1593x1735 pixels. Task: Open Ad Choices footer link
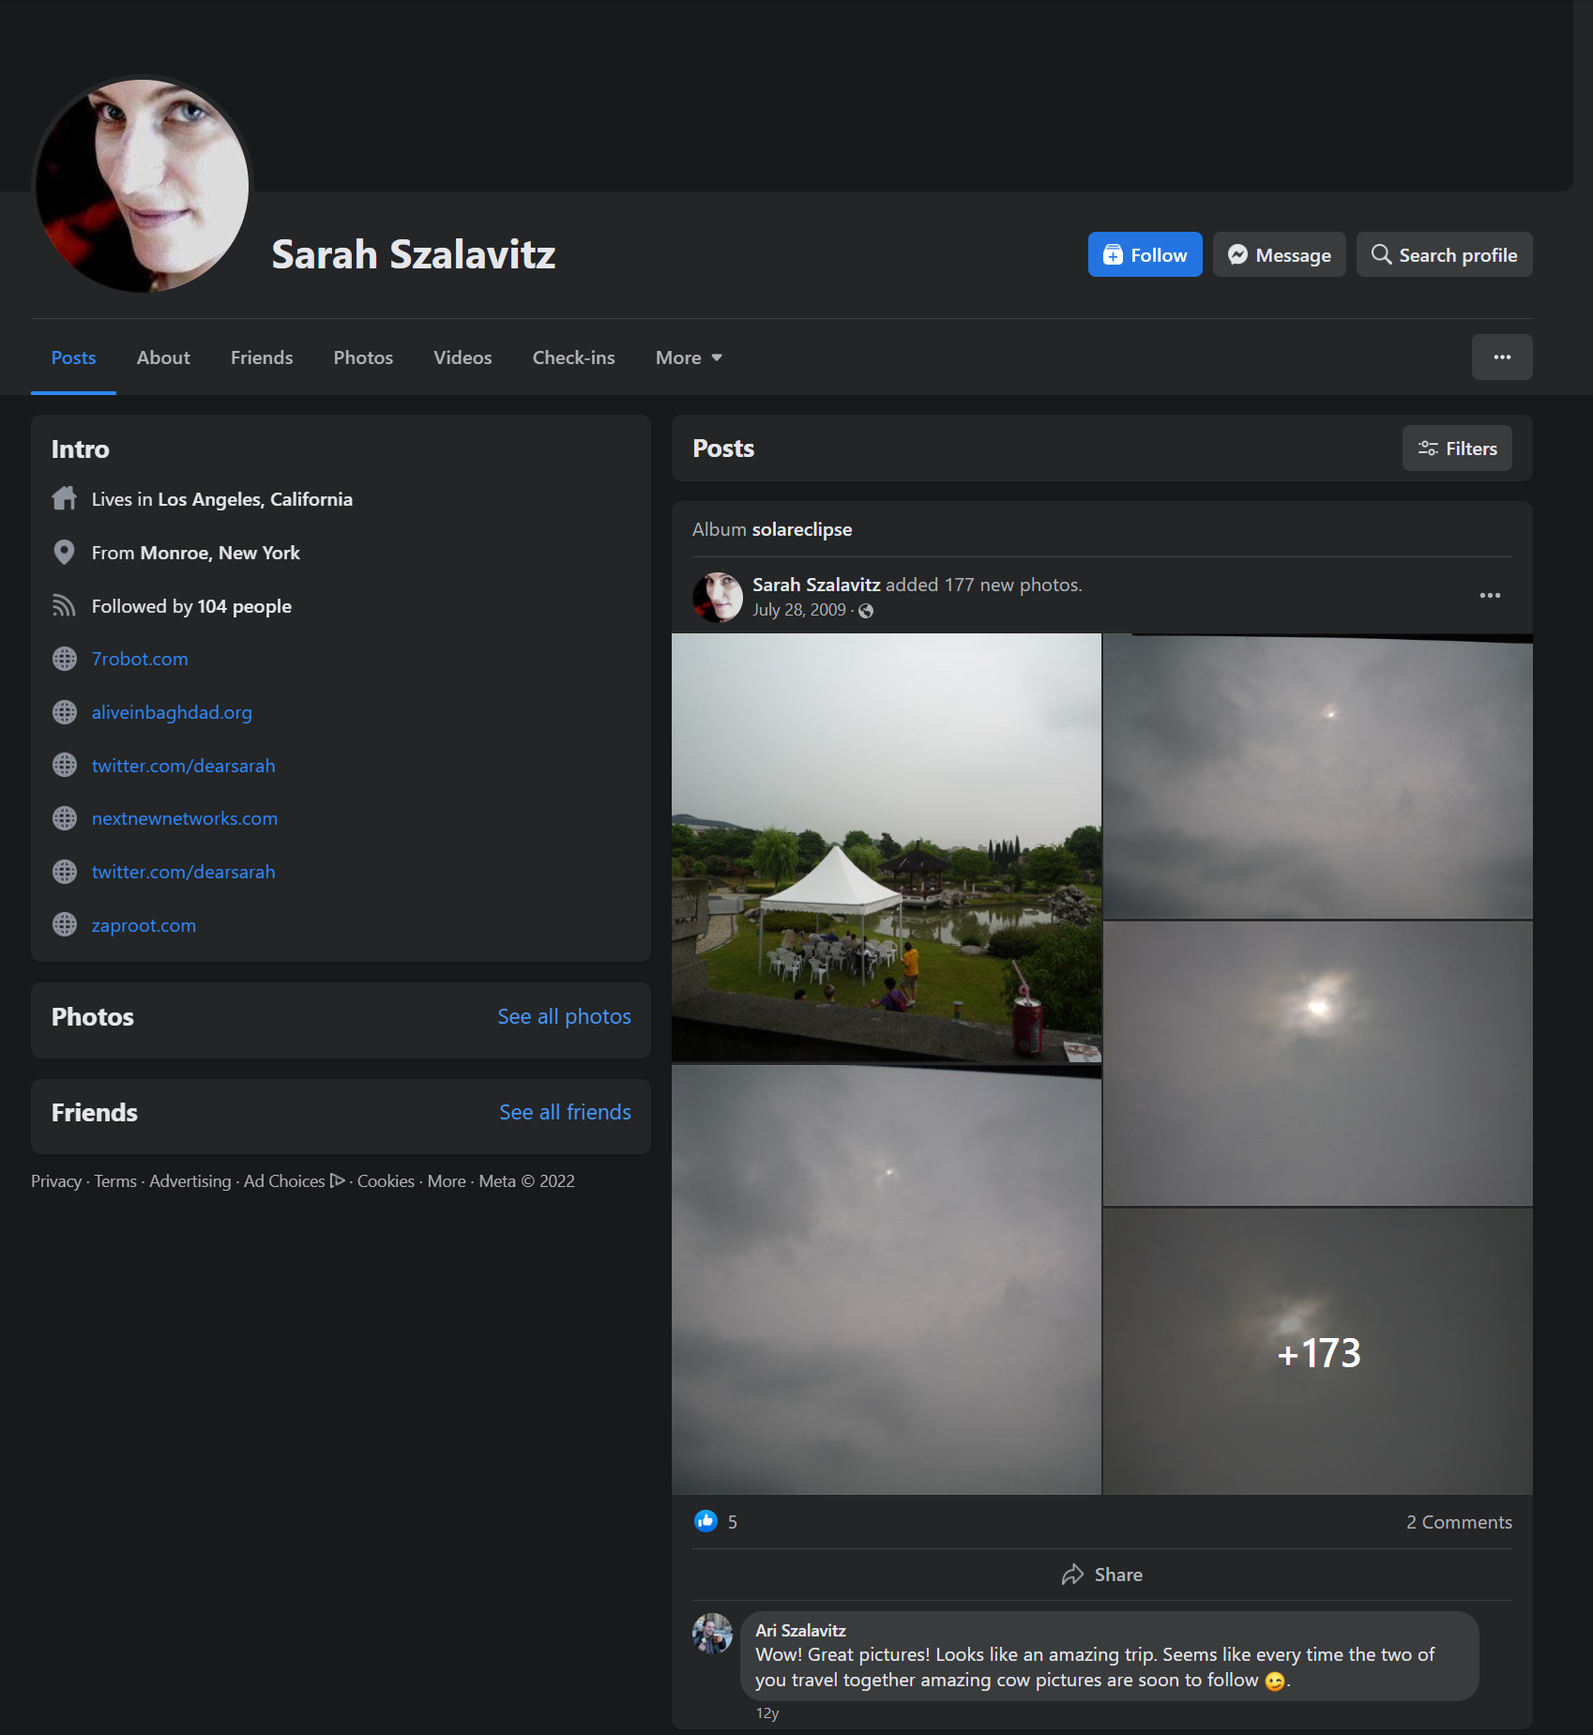click(x=294, y=1181)
